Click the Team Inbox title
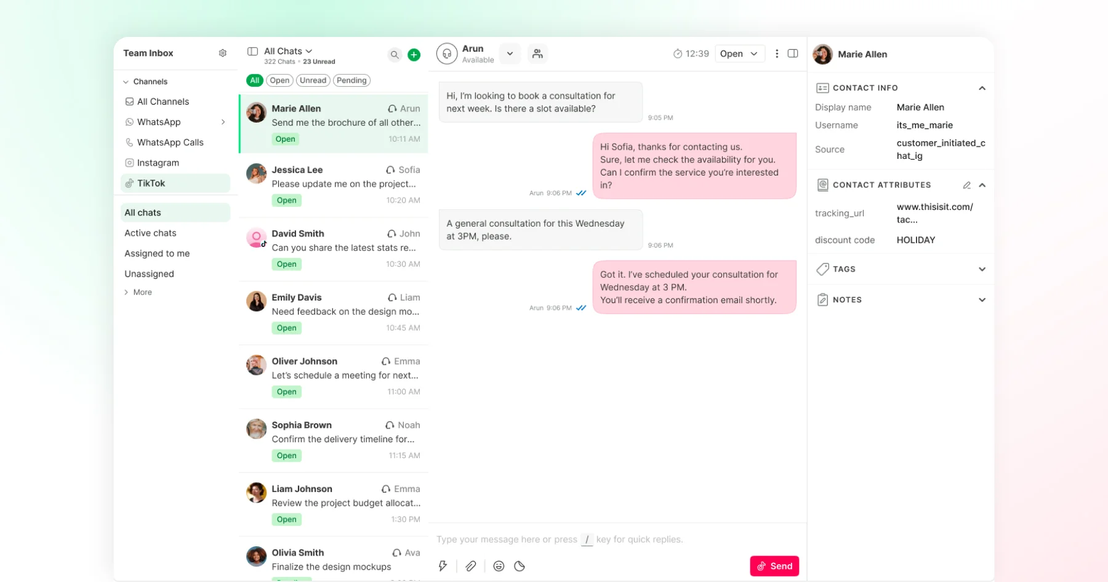 [x=148, y=53]
